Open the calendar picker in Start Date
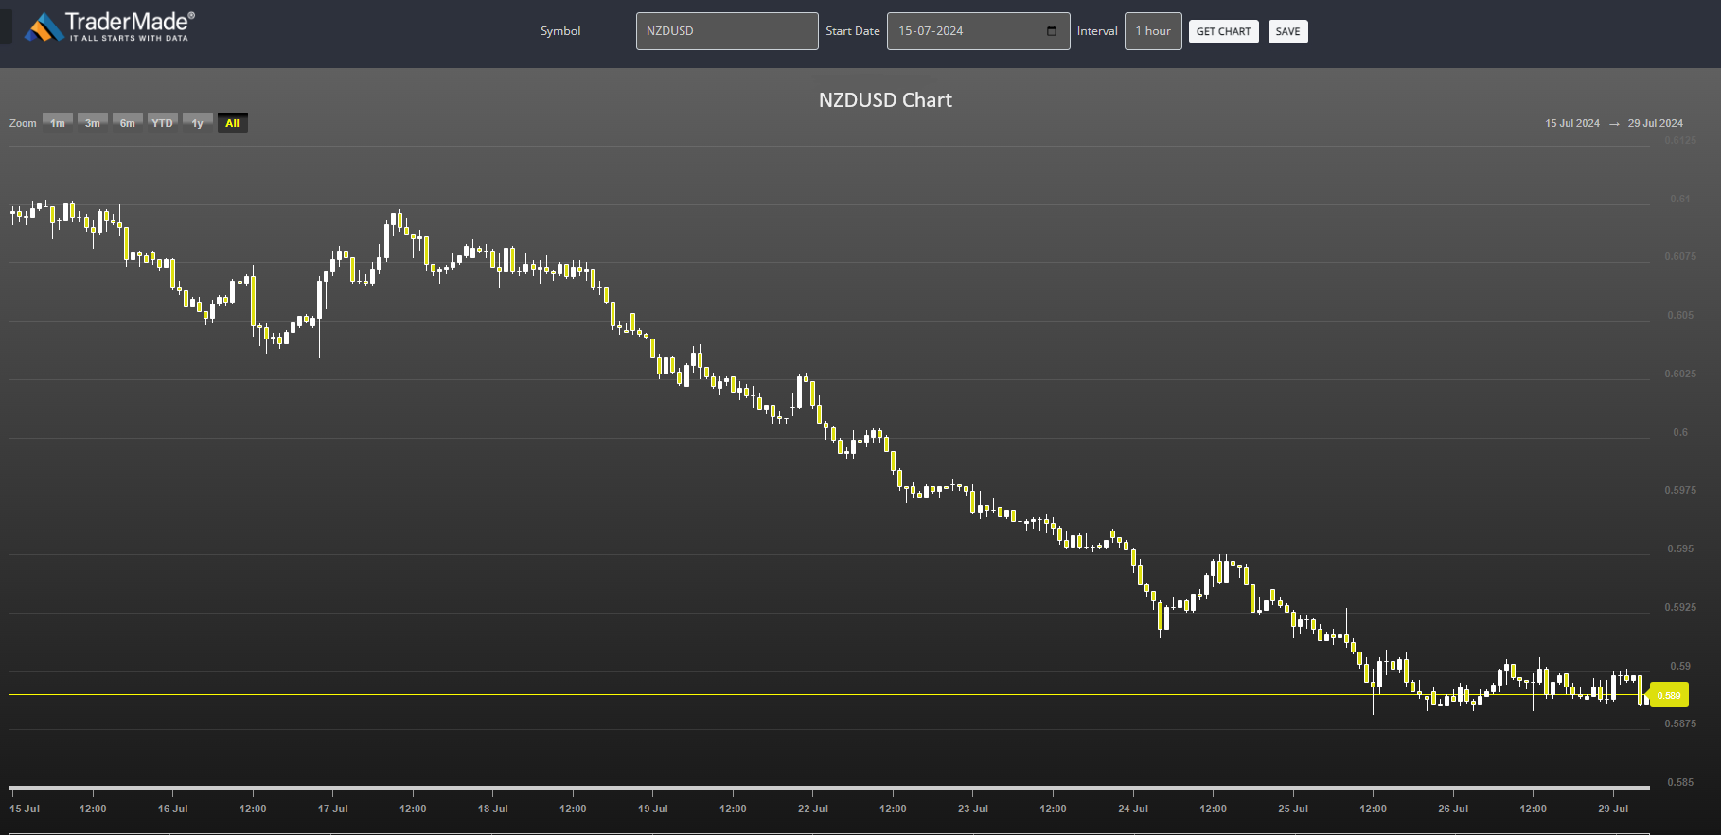The image size is (1721, 835). 1052,31
